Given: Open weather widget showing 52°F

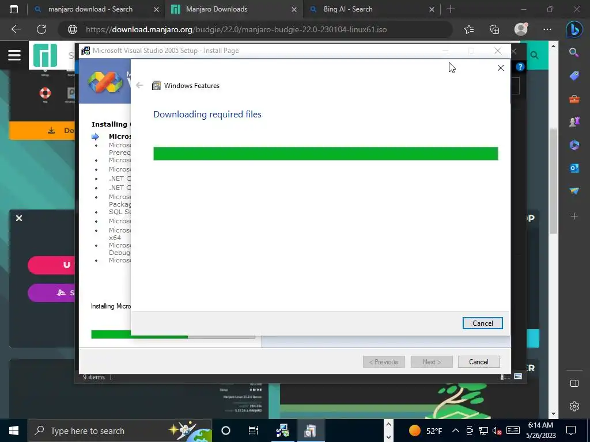Looking at the screenshot, I should tap(426, 430).
